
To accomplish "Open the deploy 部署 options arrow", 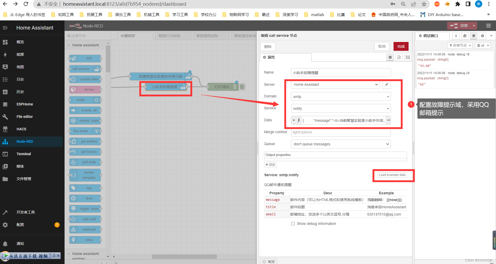I will (x=474, y=26).
